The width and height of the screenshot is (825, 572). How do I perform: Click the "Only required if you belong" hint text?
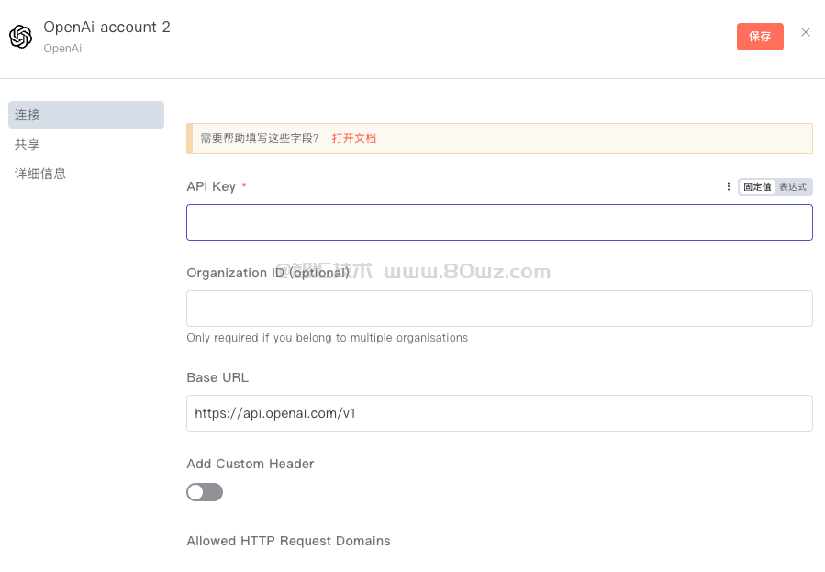coord(327,338)
